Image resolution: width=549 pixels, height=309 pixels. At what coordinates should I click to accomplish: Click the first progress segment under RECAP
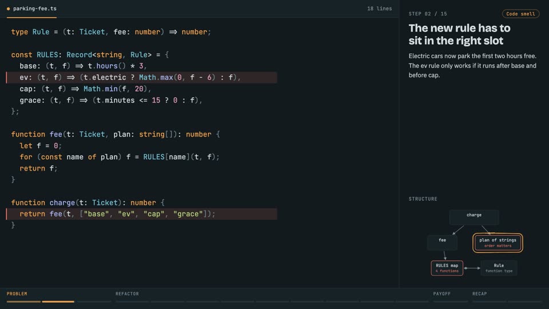[x=489, y=302]
